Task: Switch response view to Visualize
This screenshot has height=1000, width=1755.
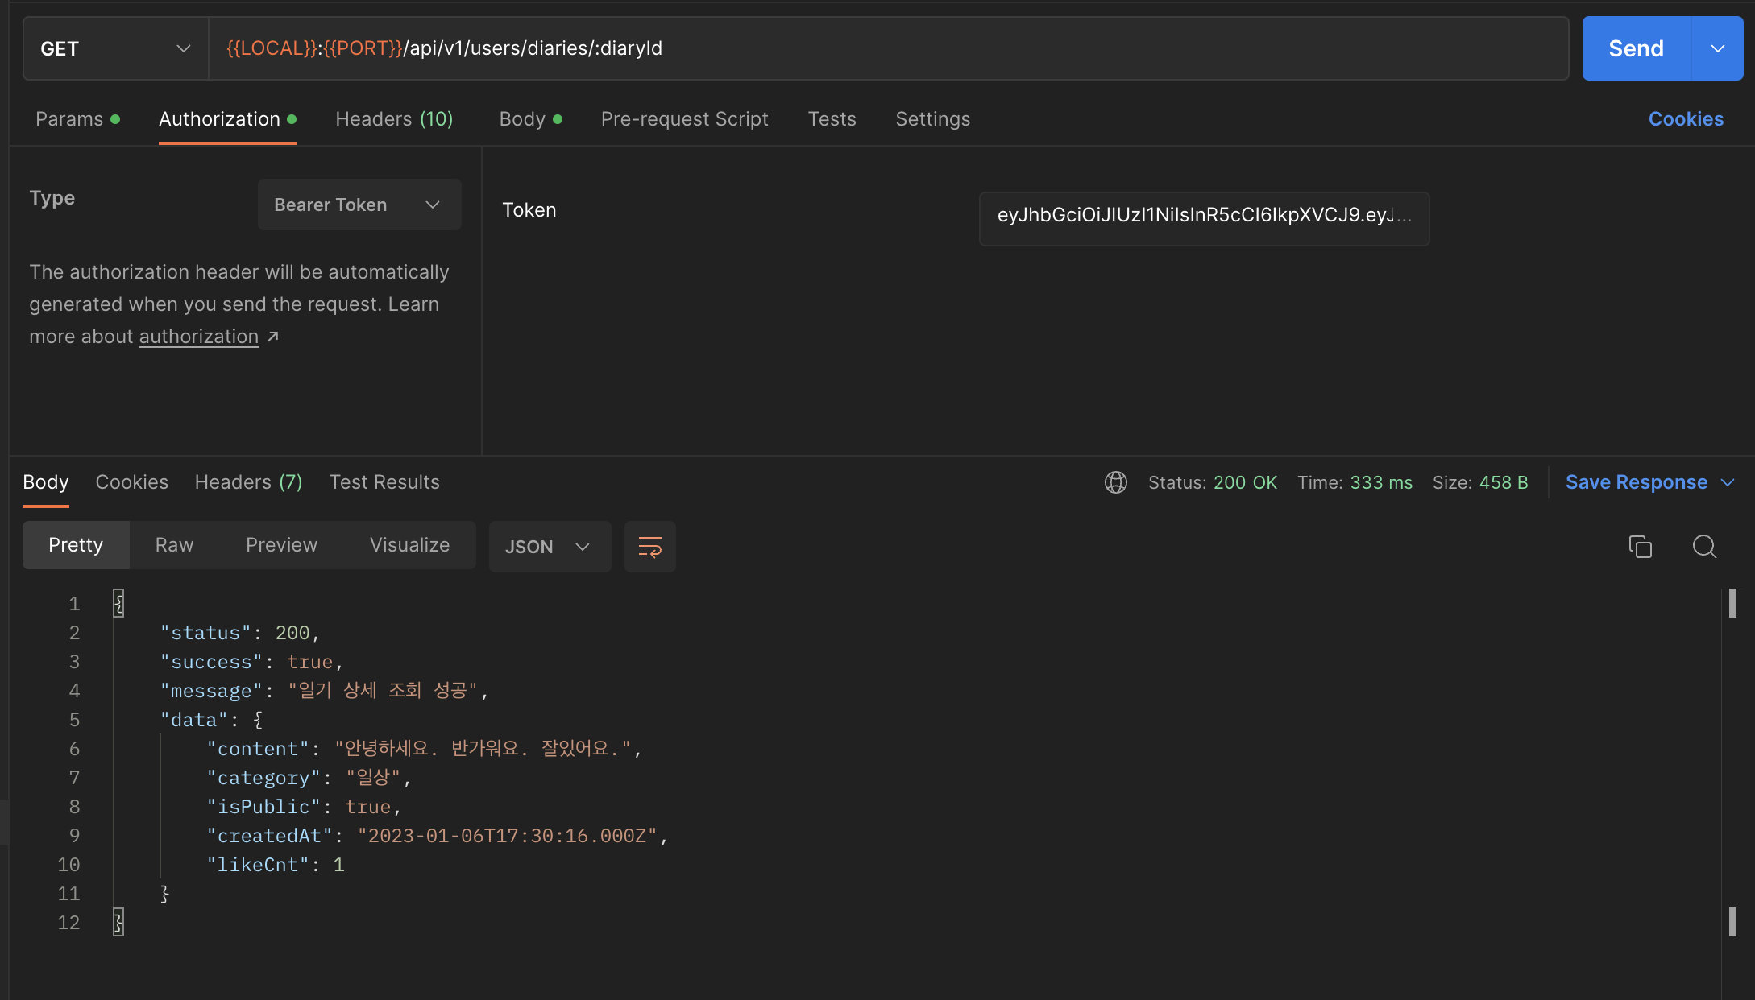Action: tap(409, 545)
